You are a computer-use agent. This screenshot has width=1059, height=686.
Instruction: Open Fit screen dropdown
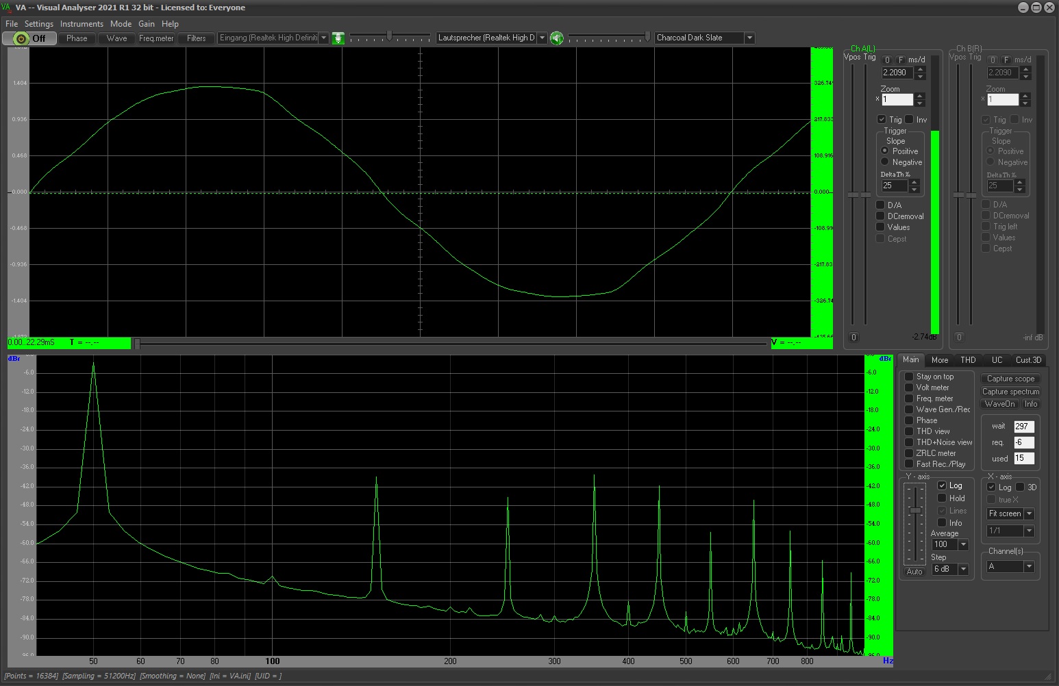tap(1029, 513)
